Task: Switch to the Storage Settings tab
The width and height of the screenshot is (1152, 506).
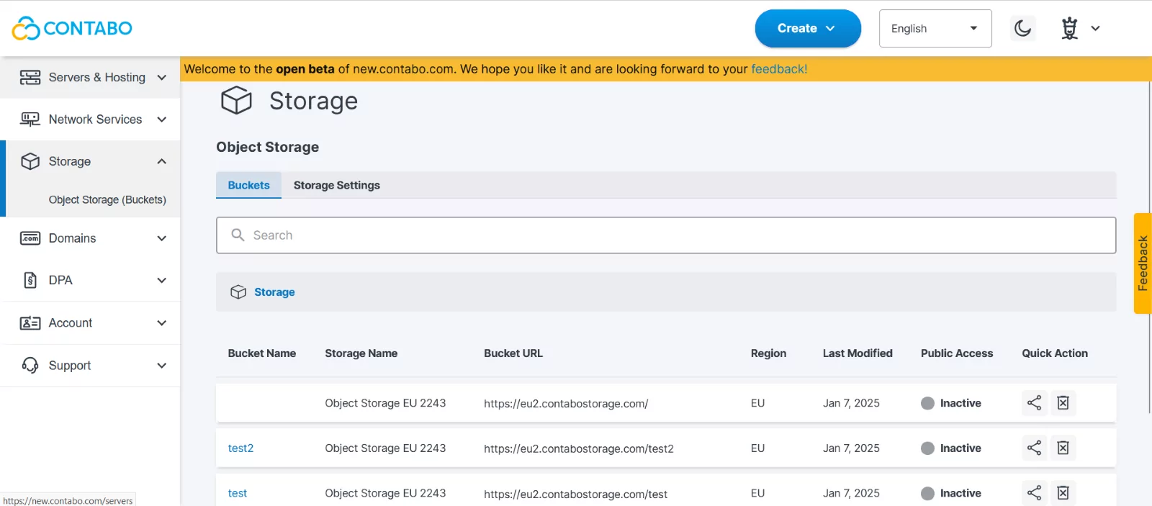Action: point(336,185)
